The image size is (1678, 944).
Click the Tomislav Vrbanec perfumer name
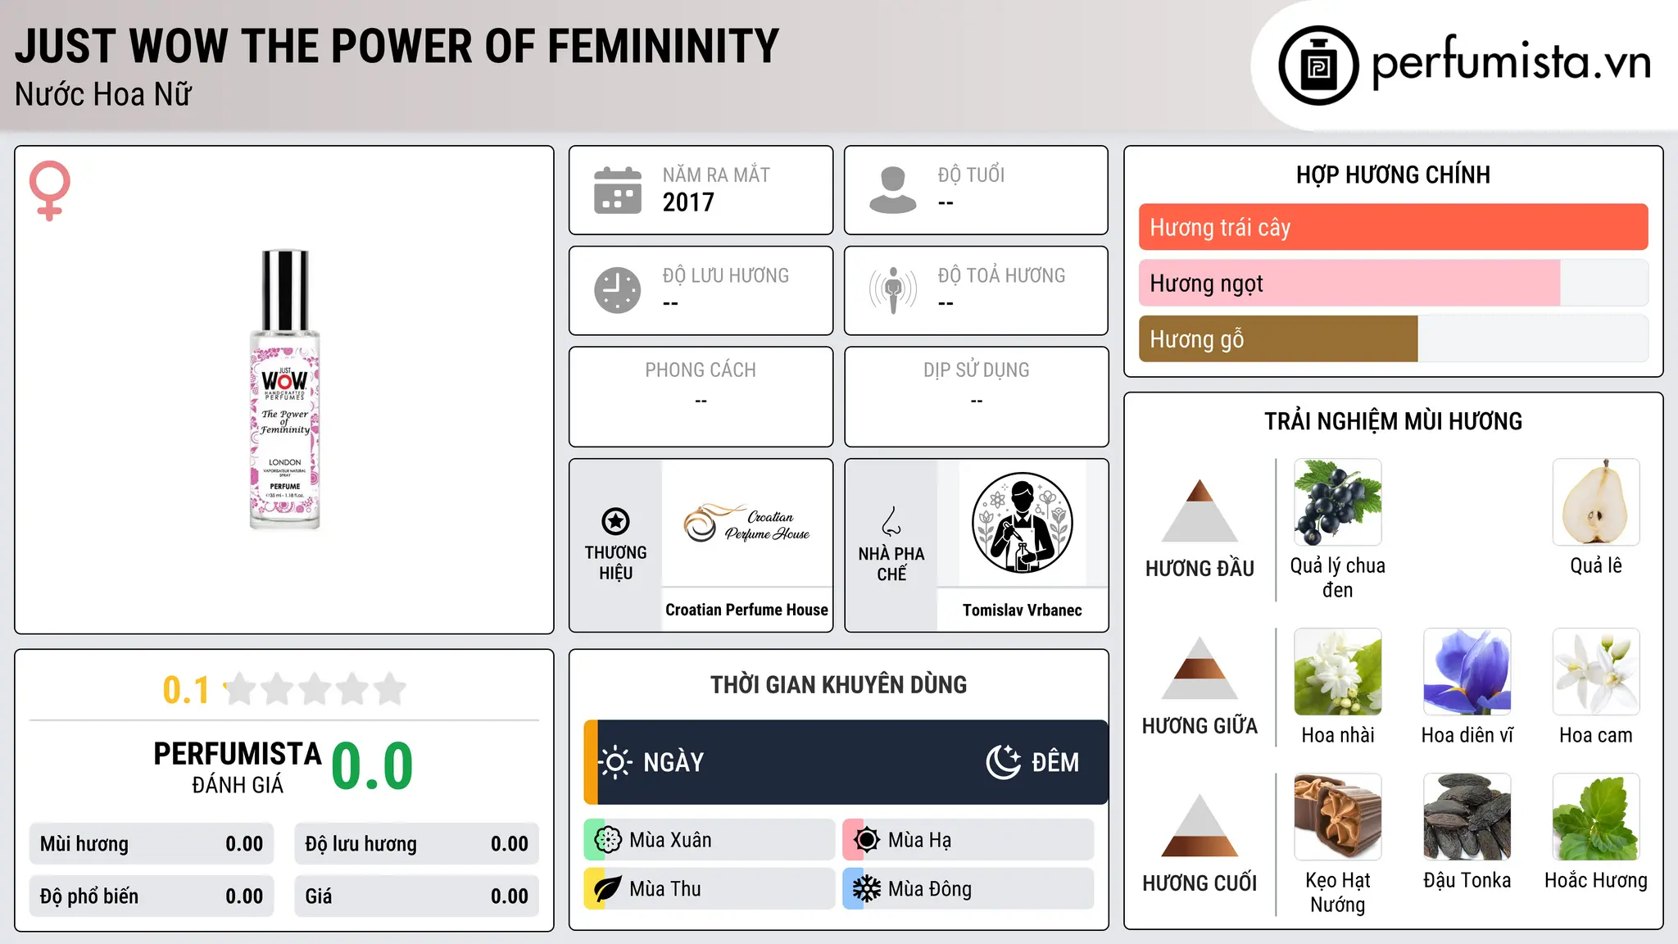click(1022, 610)
